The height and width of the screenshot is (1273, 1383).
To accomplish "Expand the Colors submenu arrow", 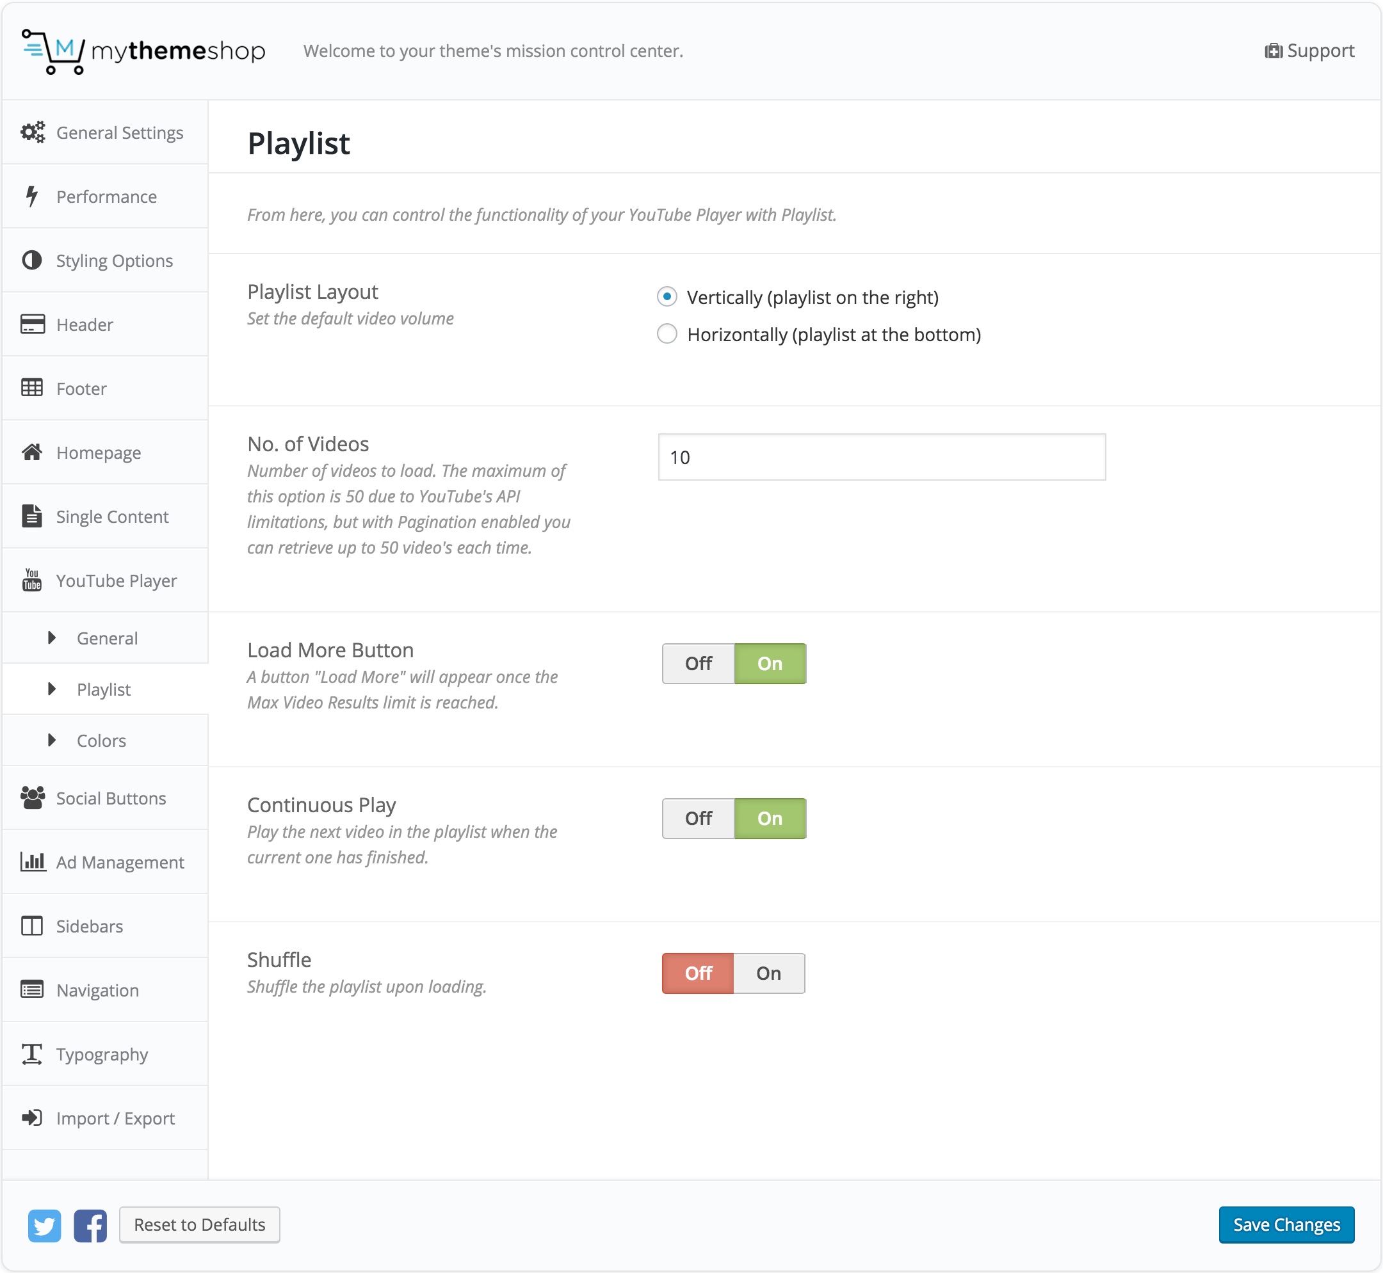I will point(52,741).
